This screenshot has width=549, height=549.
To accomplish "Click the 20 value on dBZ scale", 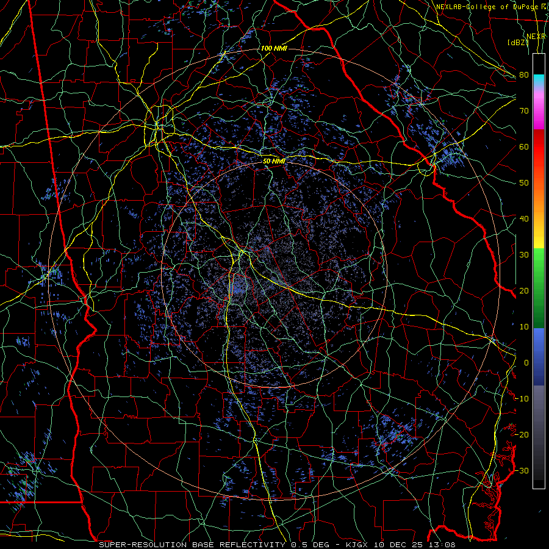I will 524,290.
